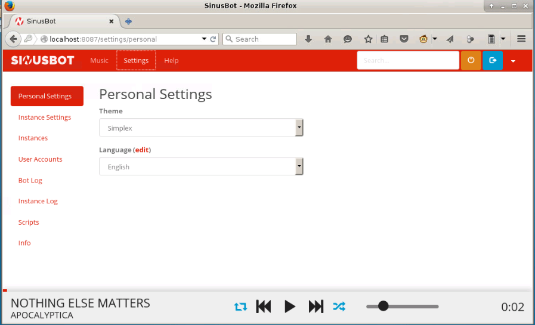The image size is (535, 325).
Task: Click the key icon in the address bar
Action: (x=28, y=39)
